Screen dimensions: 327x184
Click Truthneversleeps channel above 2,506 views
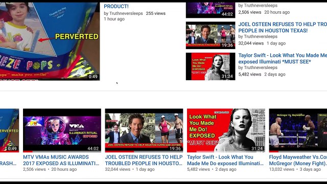coord(261,6)
